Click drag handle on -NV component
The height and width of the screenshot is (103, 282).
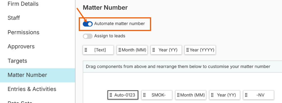pos(246,95)
